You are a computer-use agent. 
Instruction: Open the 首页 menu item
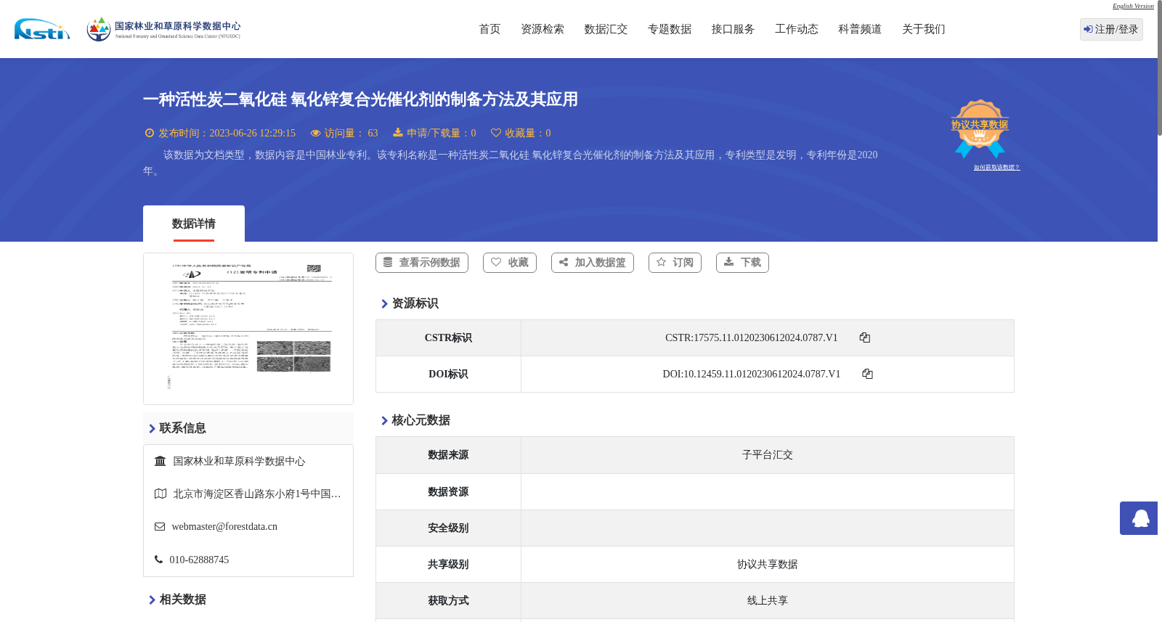point(489,29)
